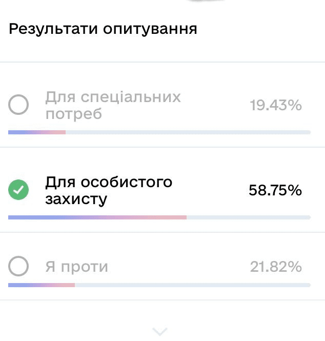Click the 21.82% result value
The width and height of the screenshot is (325, 341).
(x=276, y=267)
